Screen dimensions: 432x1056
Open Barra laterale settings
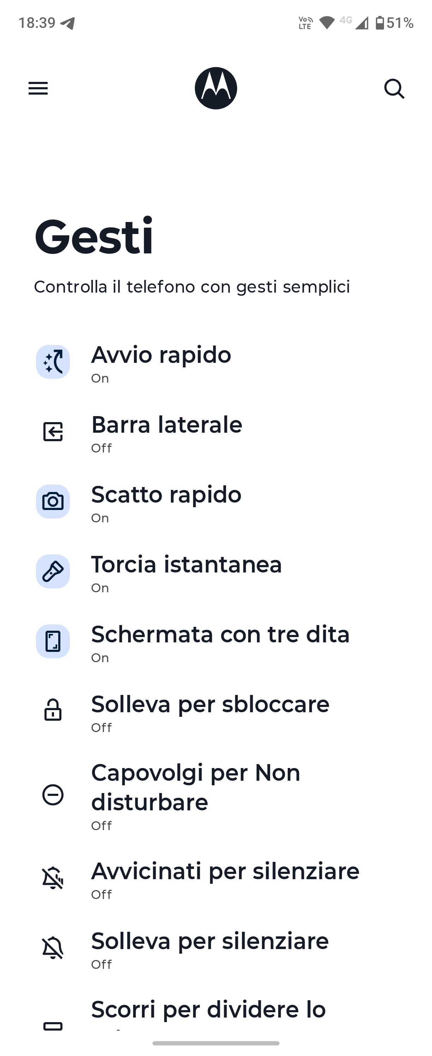[216, 432]
